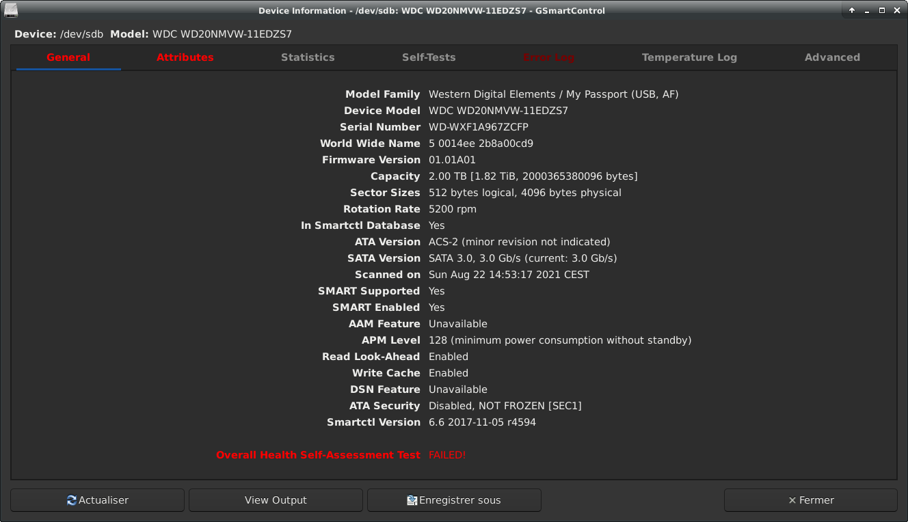Close the window using title bar X
Viewport: 908px width, 522px height.
(897, 10)
